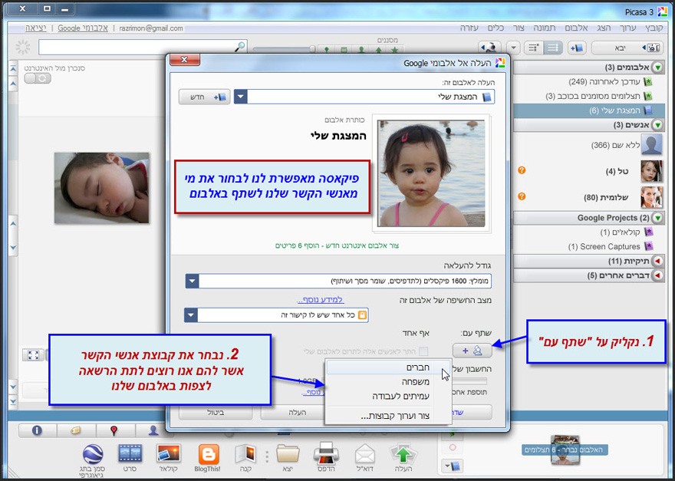Click the Learn more (למידע נוסף) link

[321, 299]
